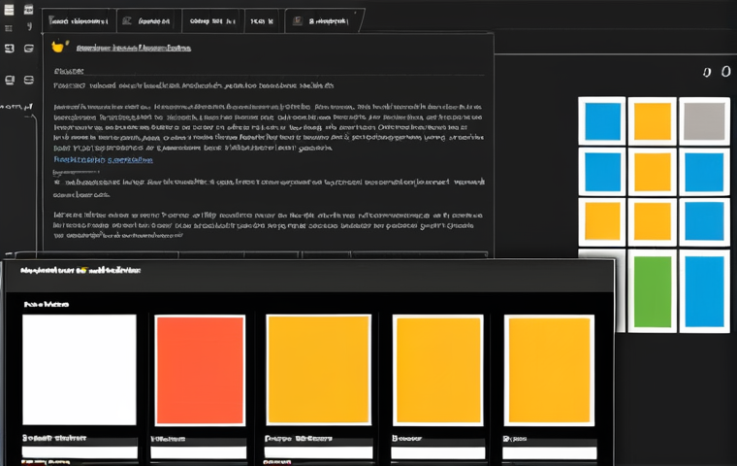Viewport: 737px width, 466px height.
Task: Click the input field under the red-orange swatch
Action: (199, 452)
